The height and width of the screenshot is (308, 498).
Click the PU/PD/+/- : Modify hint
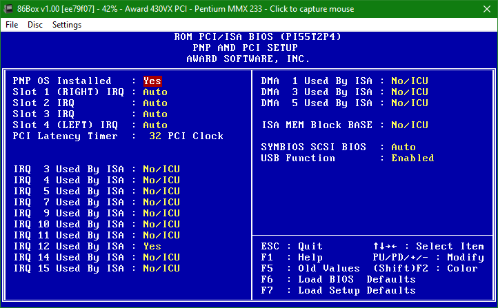coord(428,257)
